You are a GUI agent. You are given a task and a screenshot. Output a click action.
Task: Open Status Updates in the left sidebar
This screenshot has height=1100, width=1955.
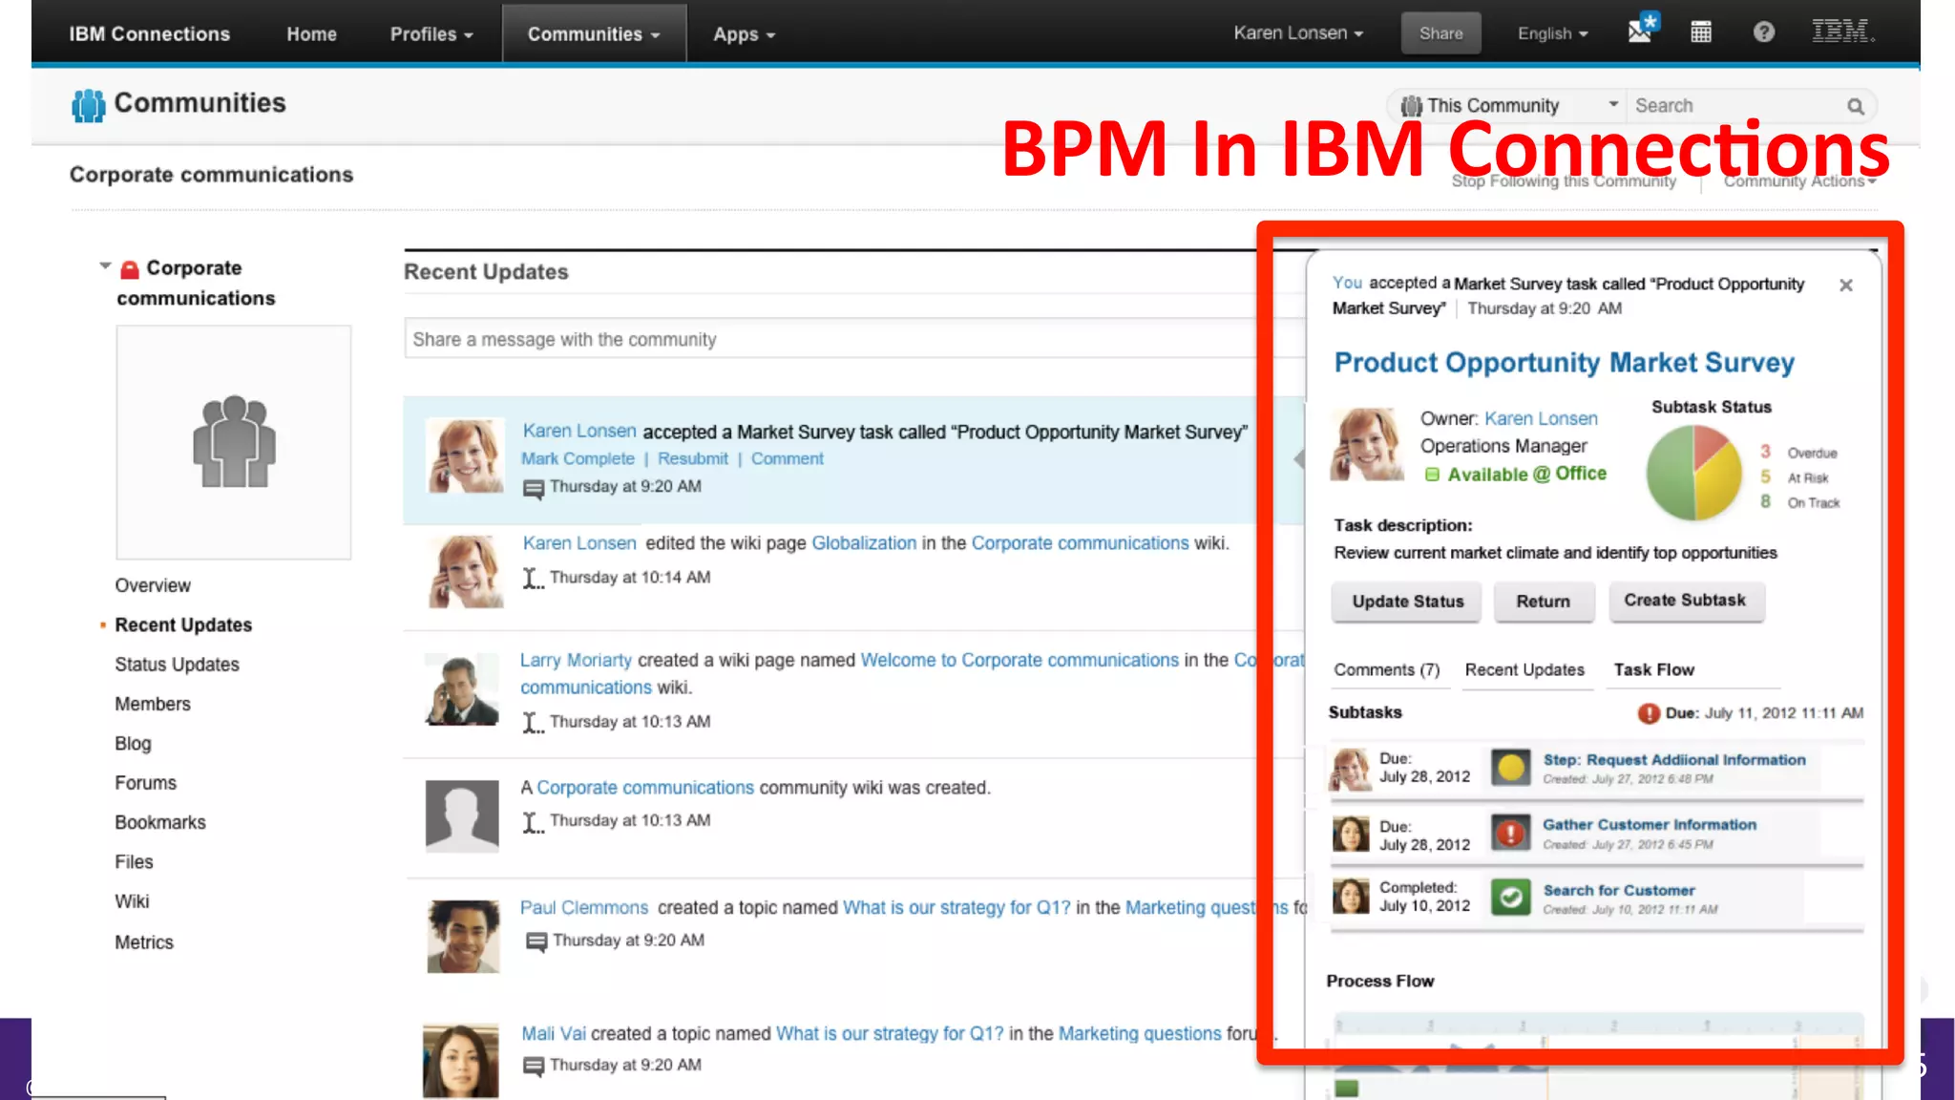click(x=177, y=665)
